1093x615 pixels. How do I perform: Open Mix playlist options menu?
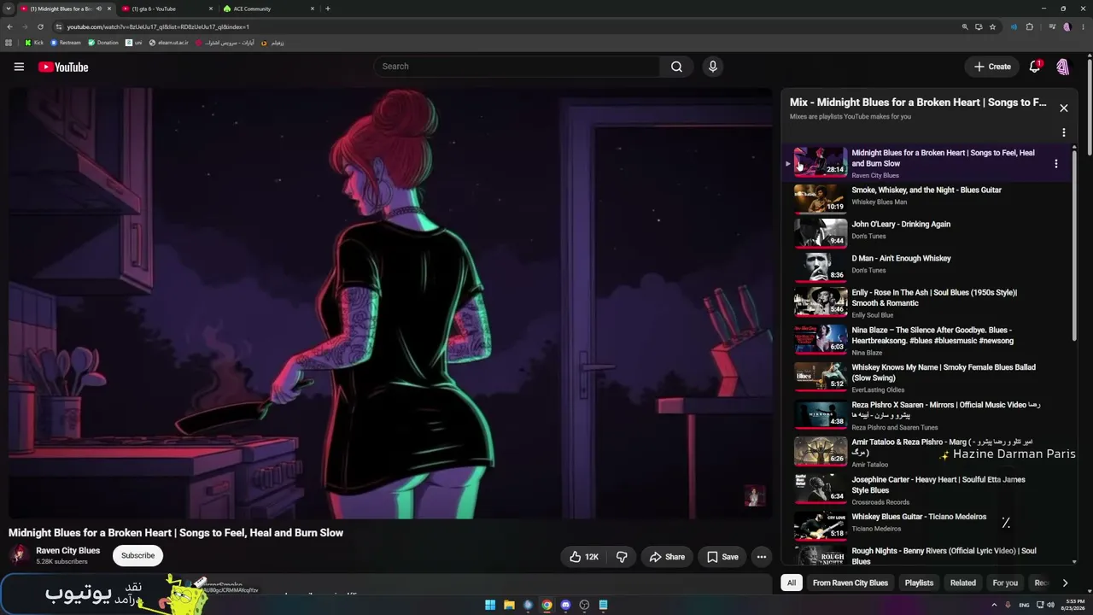tap(1063, 132)
